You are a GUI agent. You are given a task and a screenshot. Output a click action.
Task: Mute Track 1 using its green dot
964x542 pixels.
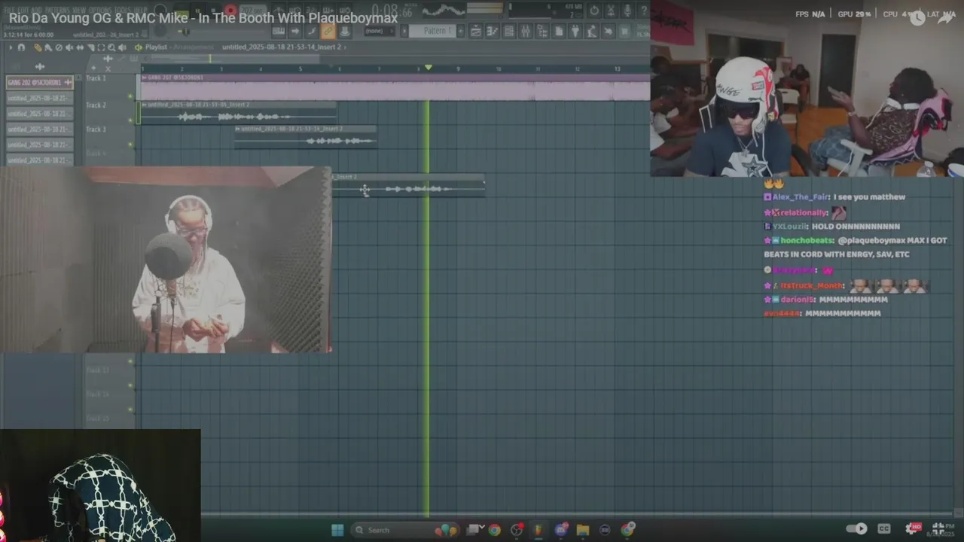coord(130,96)
